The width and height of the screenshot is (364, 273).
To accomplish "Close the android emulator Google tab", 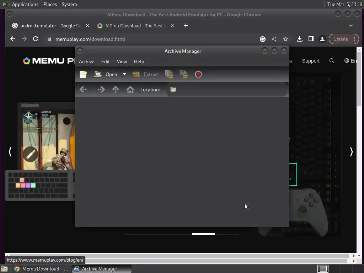I will 87,26.
